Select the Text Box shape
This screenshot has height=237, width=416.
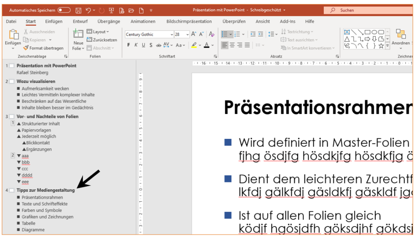pos(347,32)
